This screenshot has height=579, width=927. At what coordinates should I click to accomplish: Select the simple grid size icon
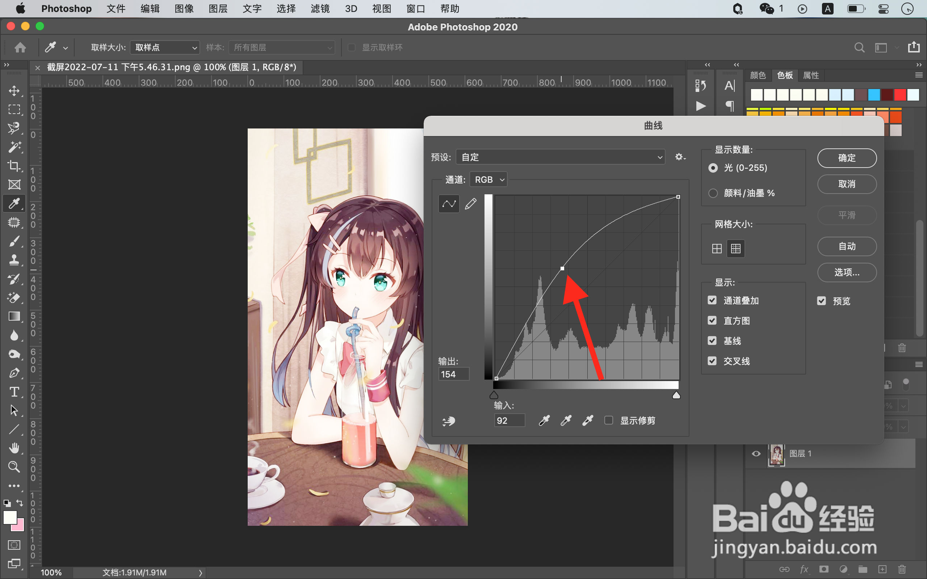coord(717,249)
